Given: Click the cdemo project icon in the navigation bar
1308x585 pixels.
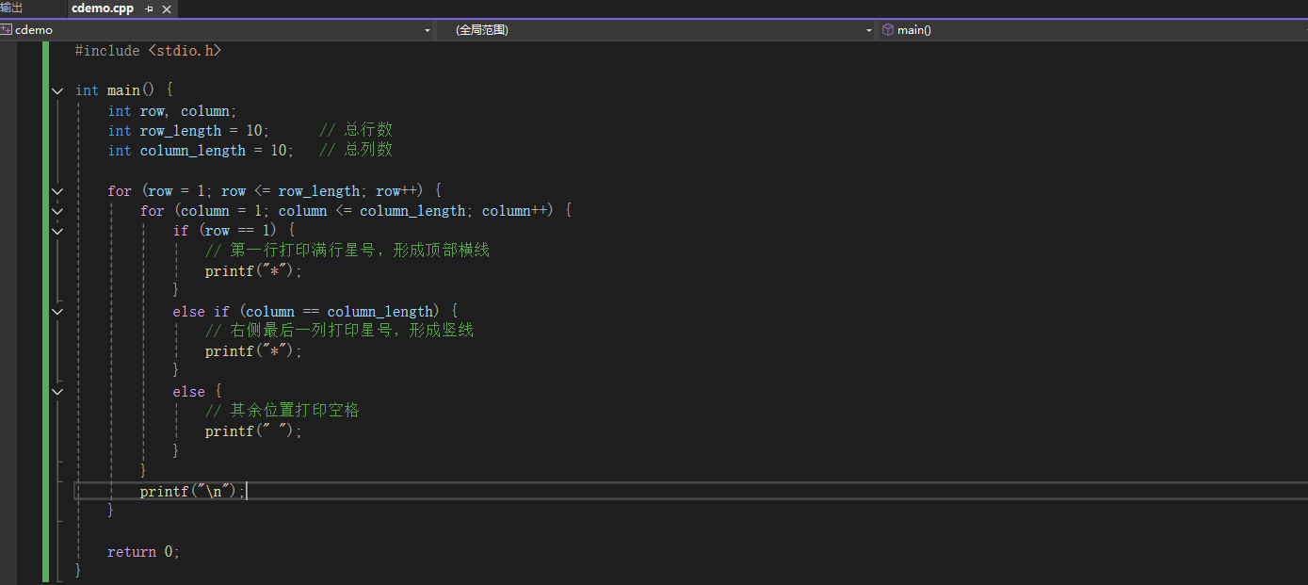Looking at the screenshot, I should click(7, 30).
